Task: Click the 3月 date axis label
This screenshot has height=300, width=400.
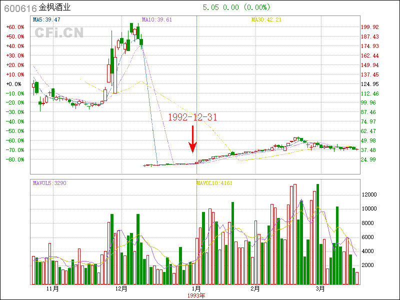Action: pos(320,289)
